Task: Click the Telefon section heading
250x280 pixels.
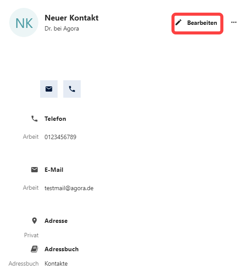Action: coord(55,119)
